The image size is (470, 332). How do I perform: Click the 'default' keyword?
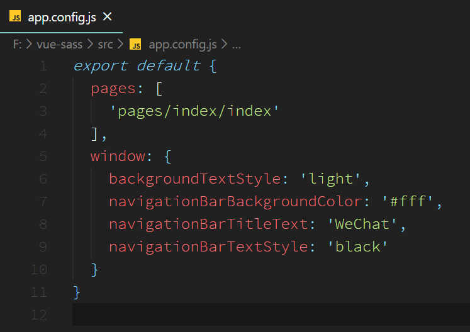(169, 65)
